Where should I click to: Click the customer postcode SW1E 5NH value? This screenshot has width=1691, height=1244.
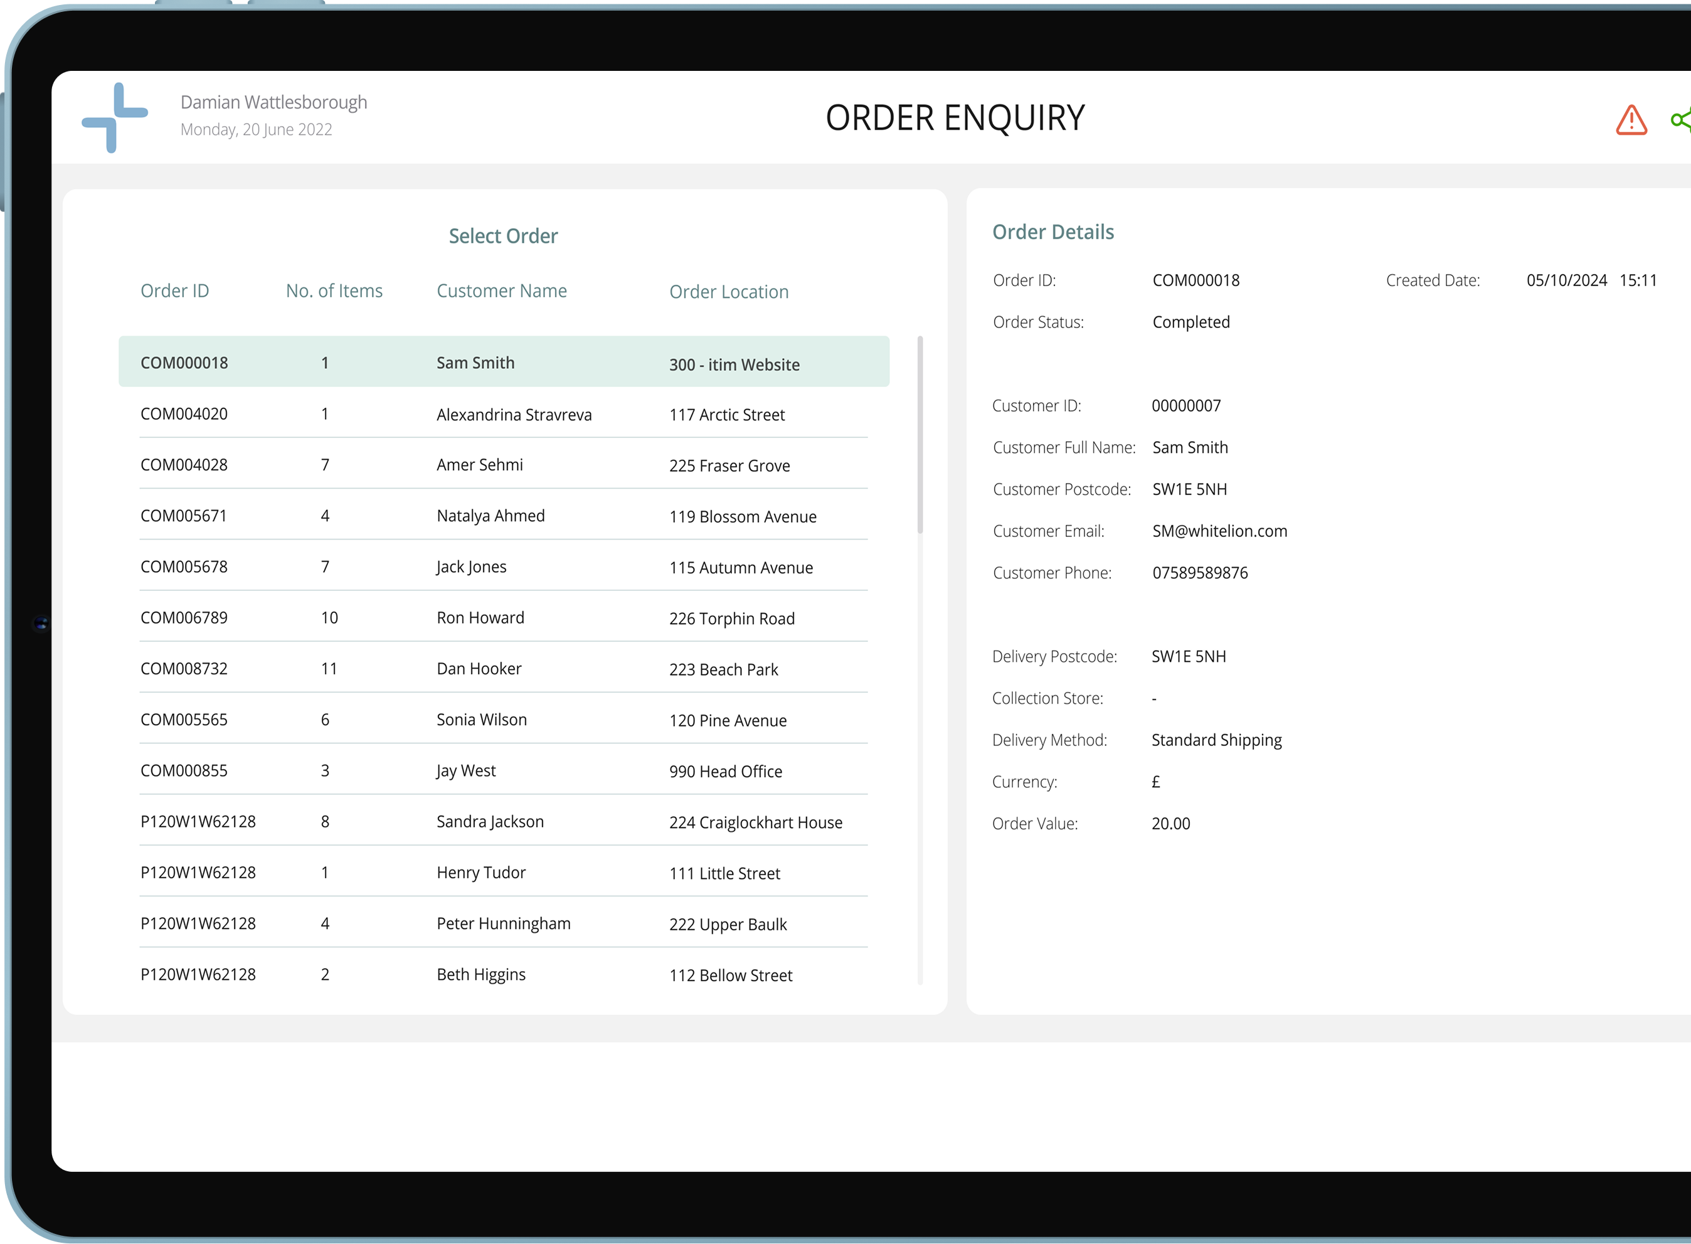(1190, 489)
